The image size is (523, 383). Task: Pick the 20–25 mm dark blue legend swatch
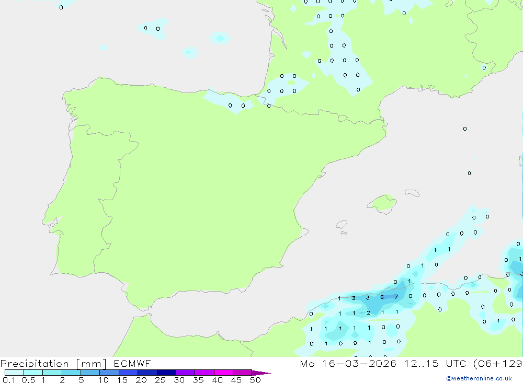click(147, 373)
